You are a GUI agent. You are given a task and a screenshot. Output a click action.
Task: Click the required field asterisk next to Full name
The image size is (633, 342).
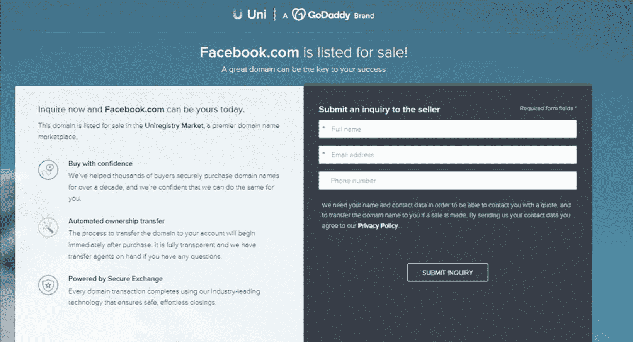coord(324,127)
